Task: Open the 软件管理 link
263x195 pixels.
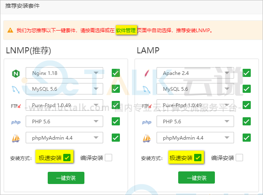Action: click(x=126, y=30)
